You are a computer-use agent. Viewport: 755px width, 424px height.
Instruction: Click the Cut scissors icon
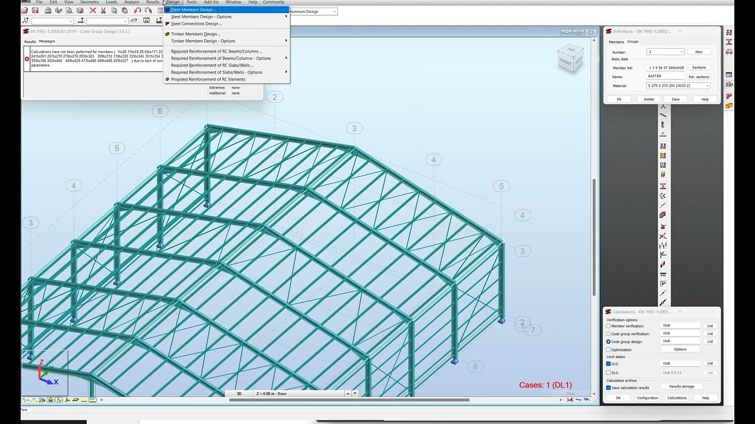tap(103, 10)
